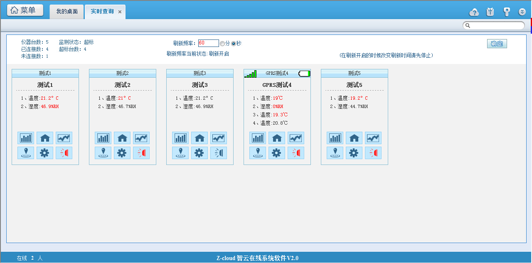Open trend line chart on 测试5 card
This screenshot has width=532, height=263.
(373, 138)
